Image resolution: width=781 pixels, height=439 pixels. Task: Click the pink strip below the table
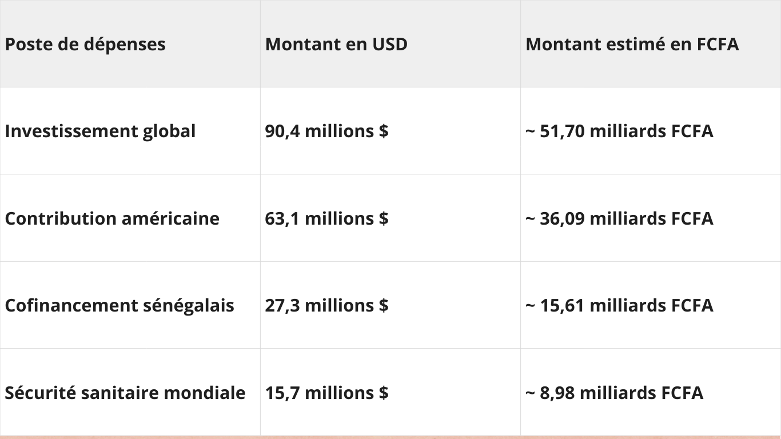(x=390, y=437)
